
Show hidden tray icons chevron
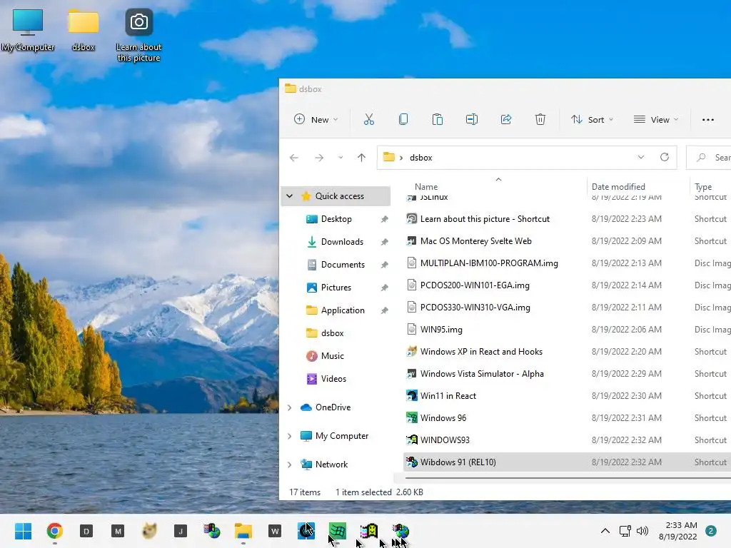(605, 531)
